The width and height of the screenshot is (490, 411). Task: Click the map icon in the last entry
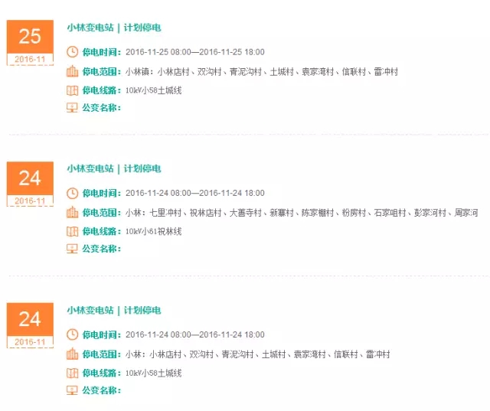[x=72, y=373]
